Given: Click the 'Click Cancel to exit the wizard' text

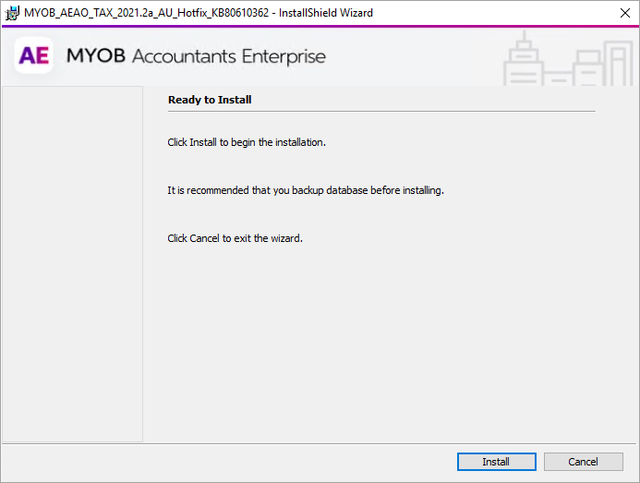Looking at the screenshot, I should pyautogui.click(x=235, y=238).
